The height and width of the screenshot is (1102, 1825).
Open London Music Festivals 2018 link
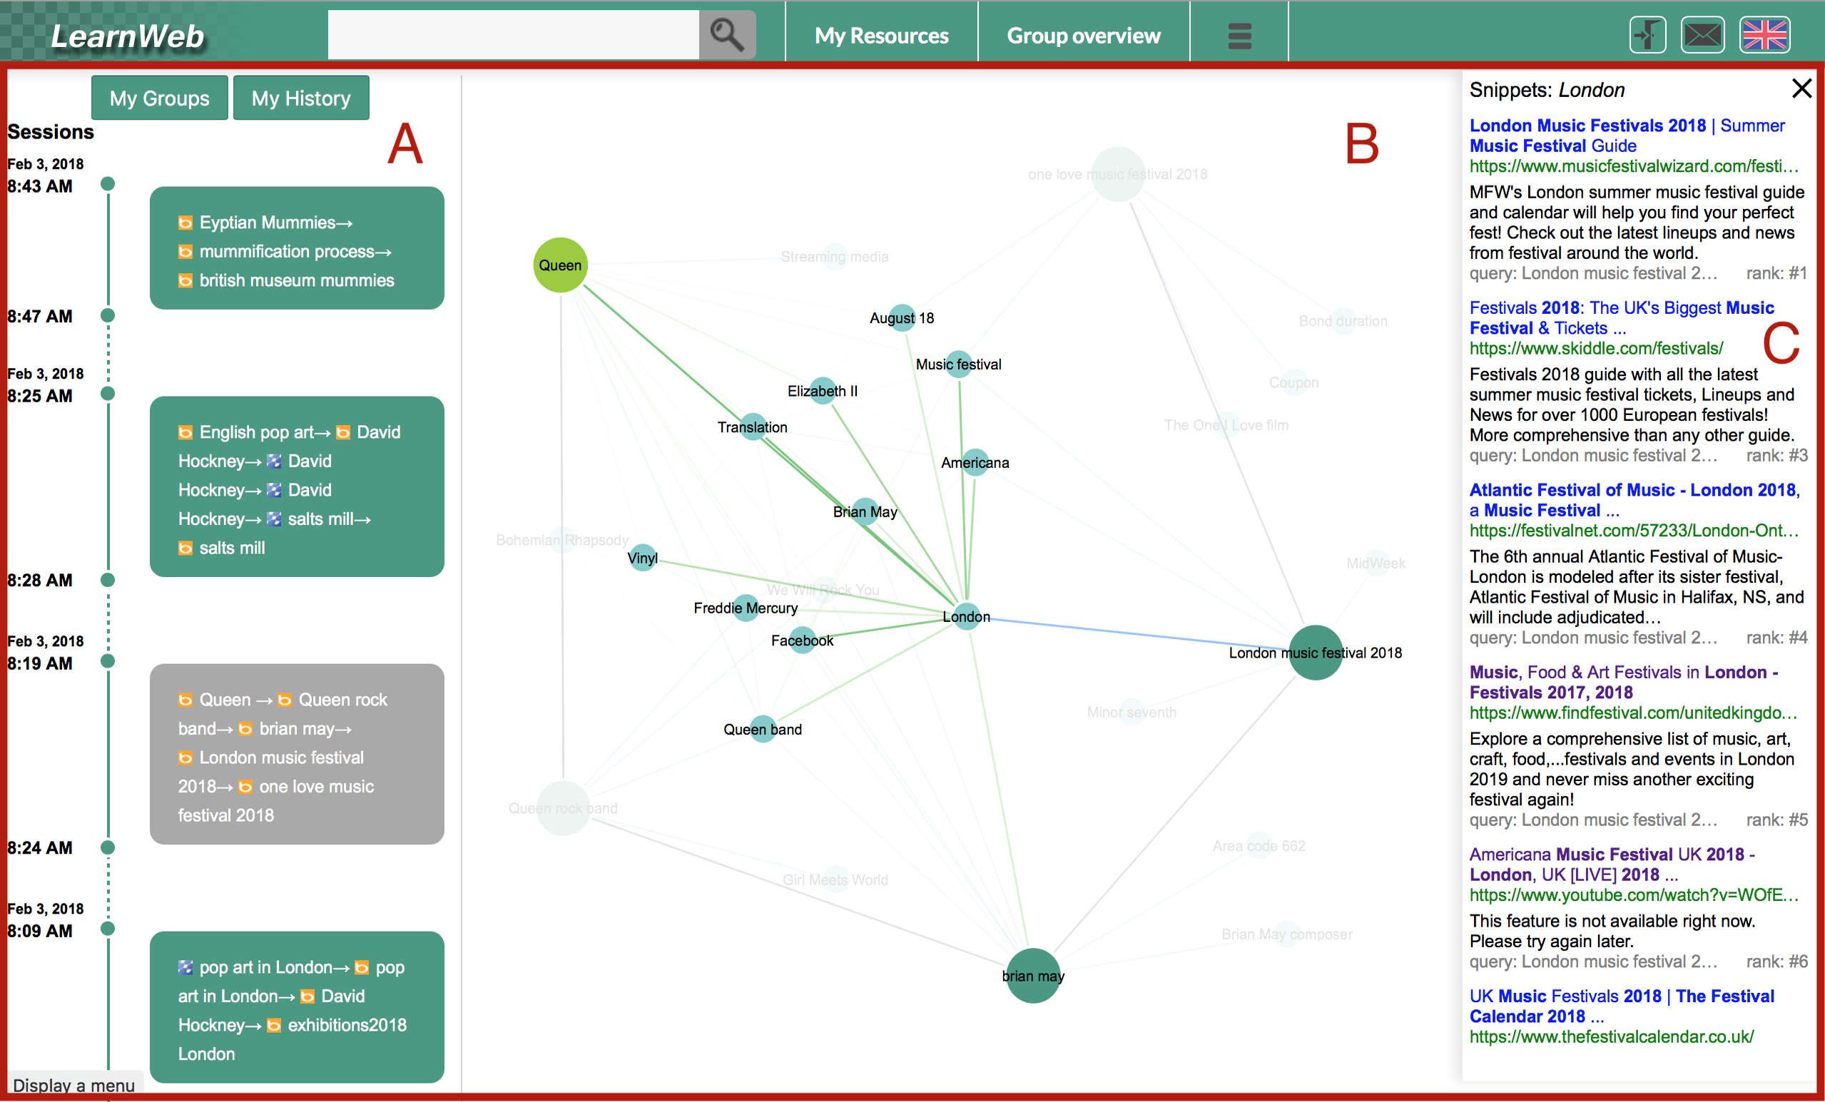pyautogui.click(x=1587, y=126)
